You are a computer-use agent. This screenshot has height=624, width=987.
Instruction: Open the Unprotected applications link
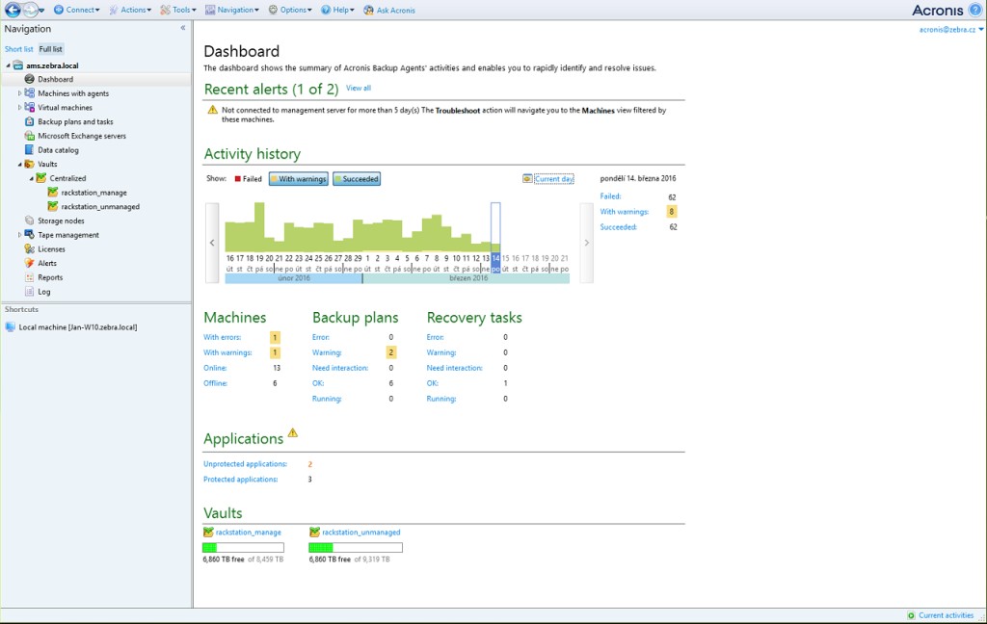(x=245, y=464)
